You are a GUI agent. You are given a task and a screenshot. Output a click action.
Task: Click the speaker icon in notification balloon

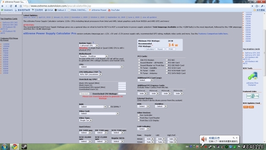(x=204, y=139)
